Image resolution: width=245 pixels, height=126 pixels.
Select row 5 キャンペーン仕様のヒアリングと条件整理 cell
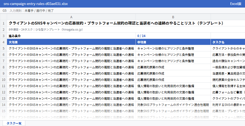[x=173, y=48]
